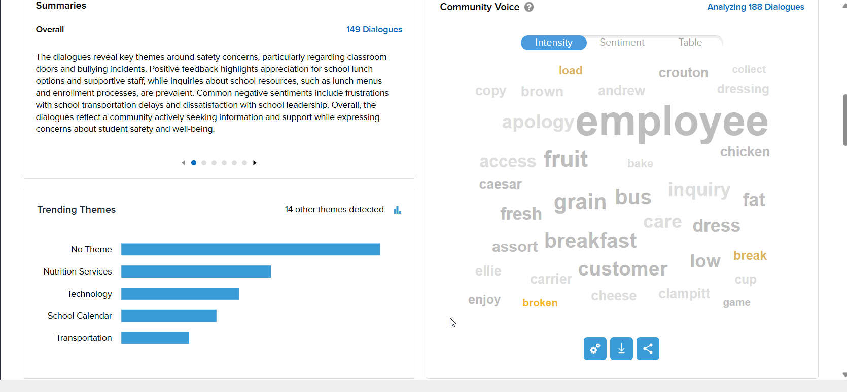847x392 pixels.
Task: Switch Community Voice to Table view
Action: (690, 43)
